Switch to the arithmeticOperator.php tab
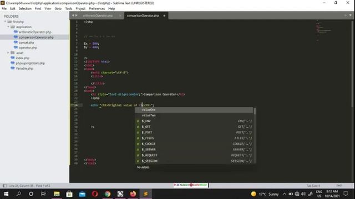The image size is (355, 199). coord(98,15)
